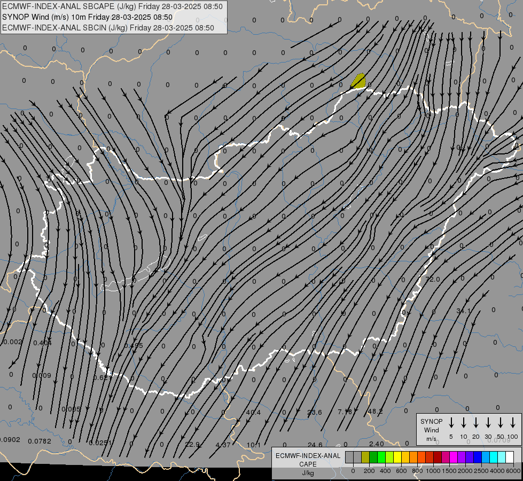
Task: Click the SBCAPE title line in the header box
Action: click(112, 6)
